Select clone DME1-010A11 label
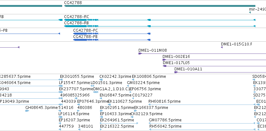The width and height of the screenshot is (266, 131). pyautogui.click(x=188, y=69)
